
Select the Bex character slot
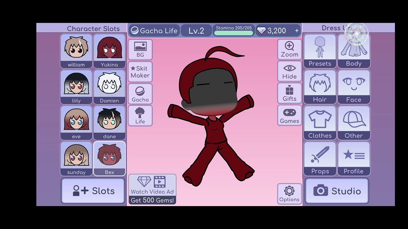109,159
